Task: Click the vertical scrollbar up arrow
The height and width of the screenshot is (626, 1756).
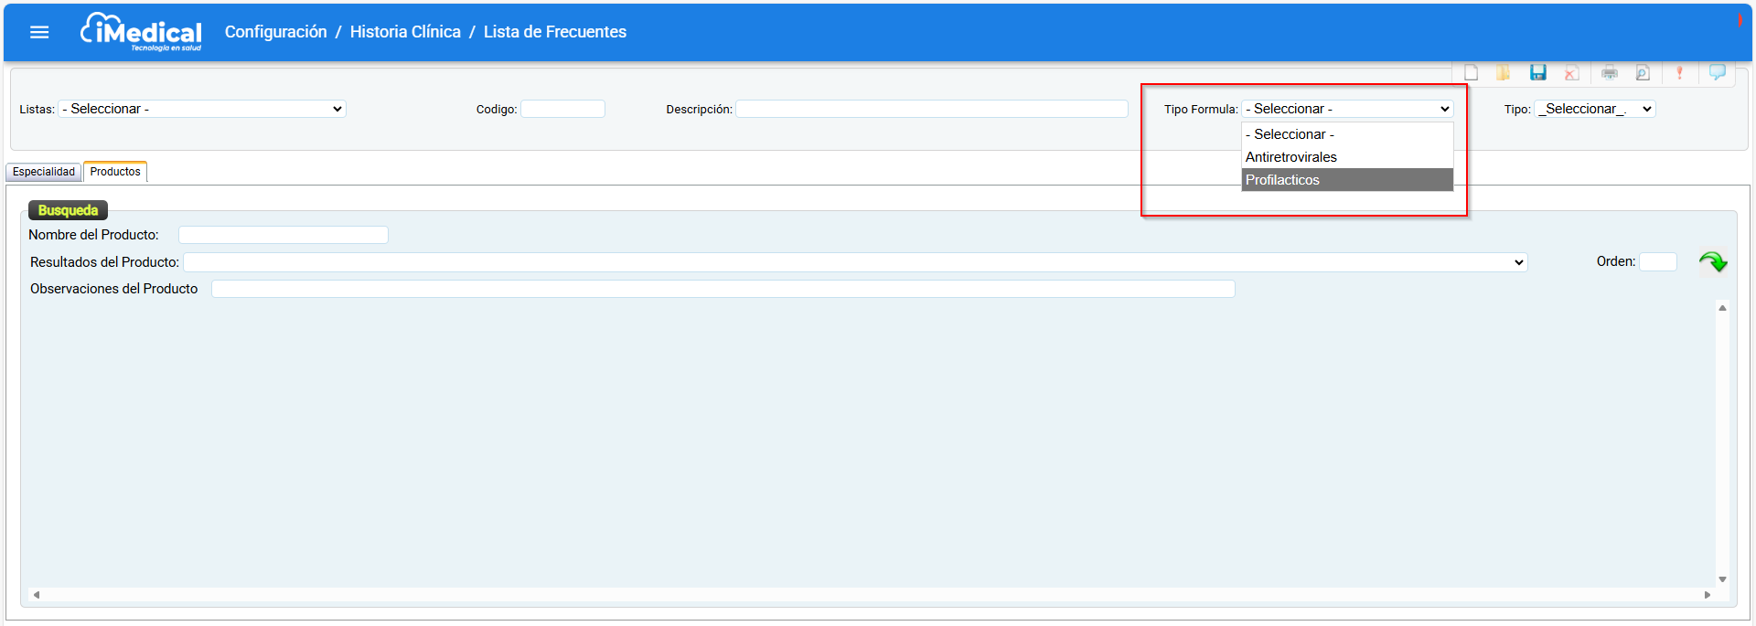Action: [x=1722, y=308]
